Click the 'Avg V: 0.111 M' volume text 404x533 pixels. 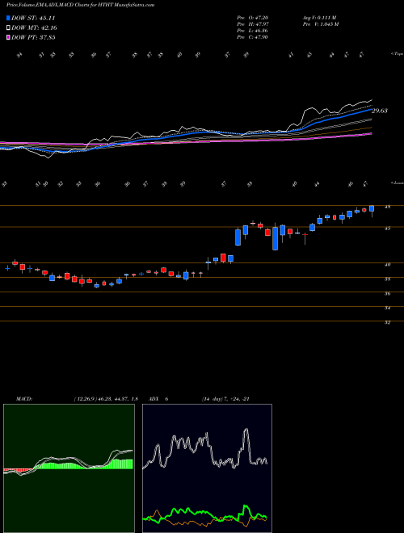[x=319, y=18]
